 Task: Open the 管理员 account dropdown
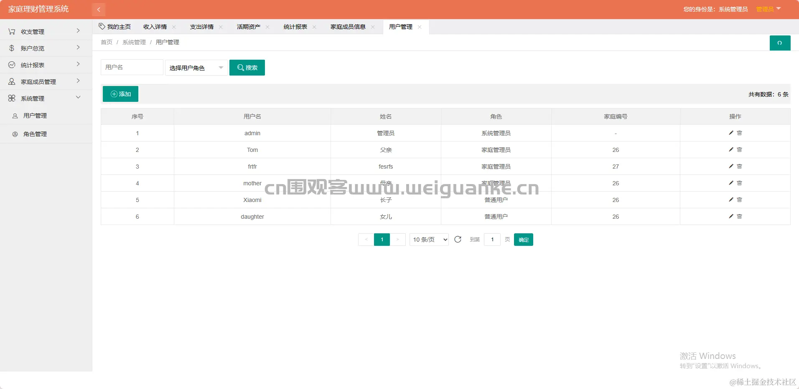[768, 9]
